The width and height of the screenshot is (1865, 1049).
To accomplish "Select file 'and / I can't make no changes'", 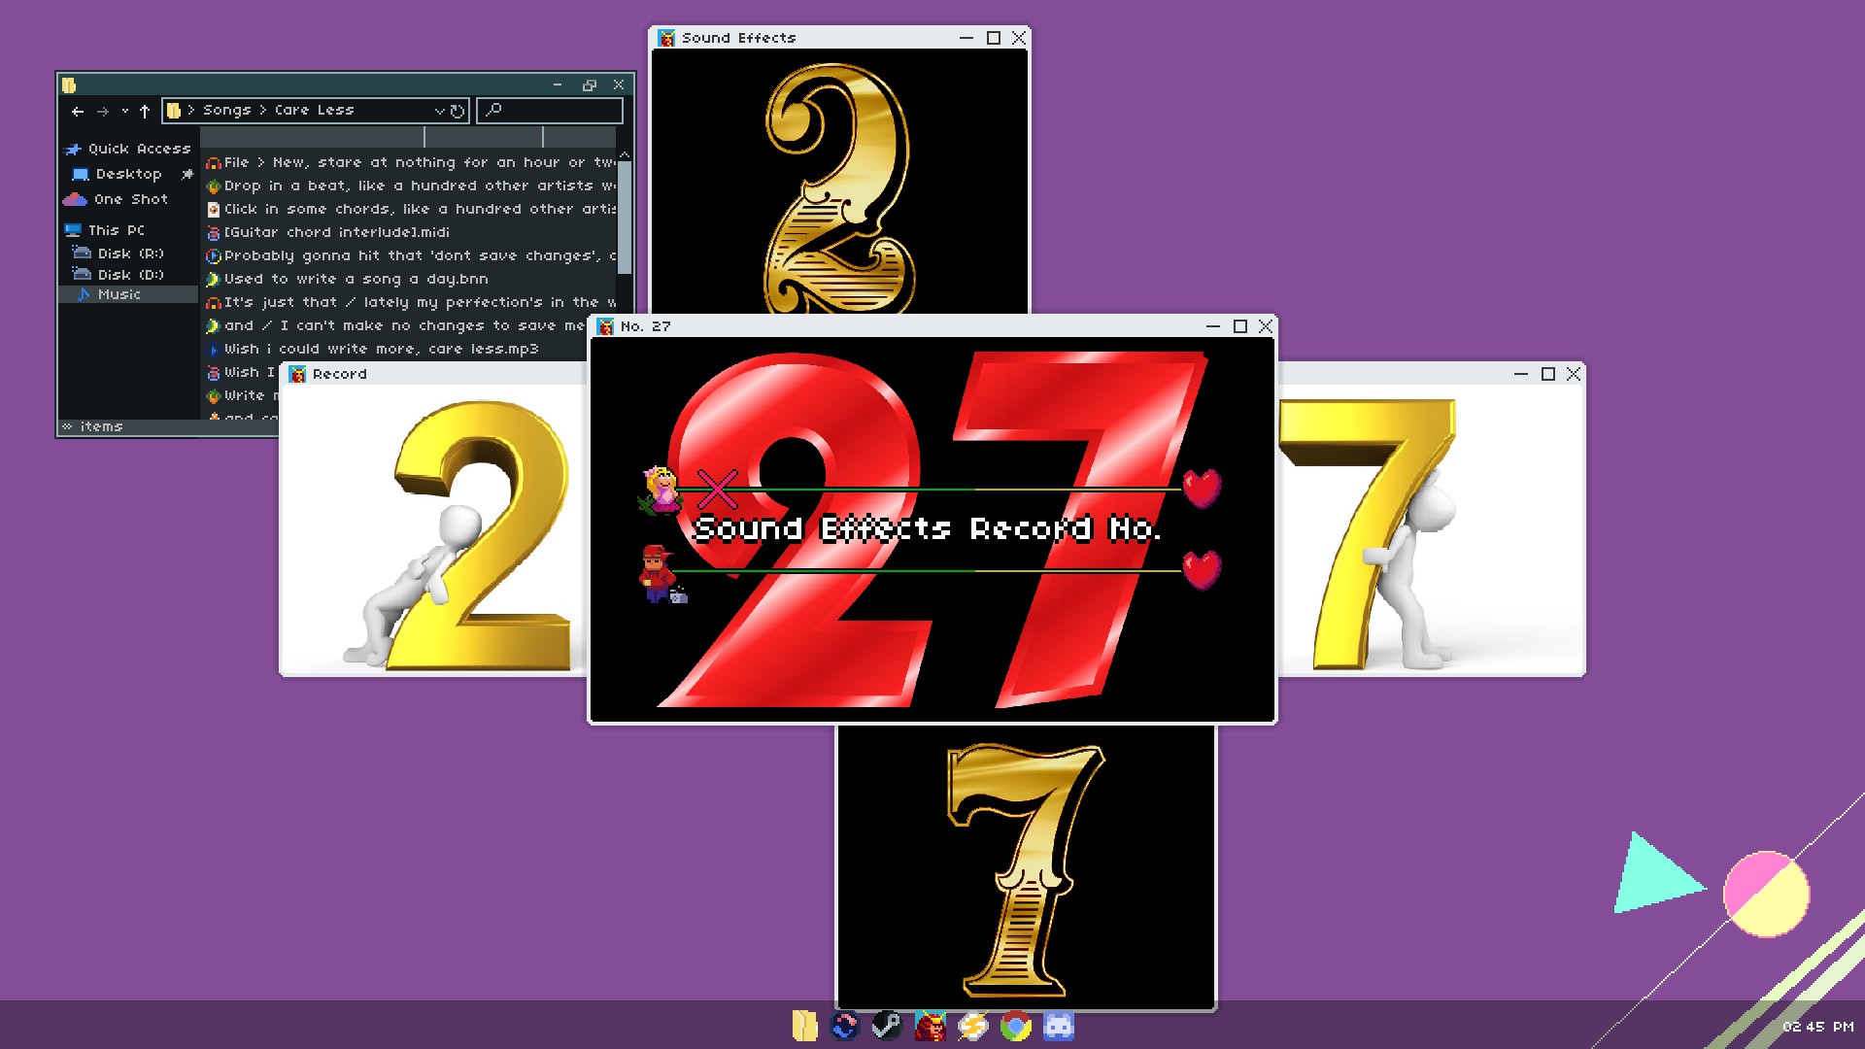I will pos(396,325).
